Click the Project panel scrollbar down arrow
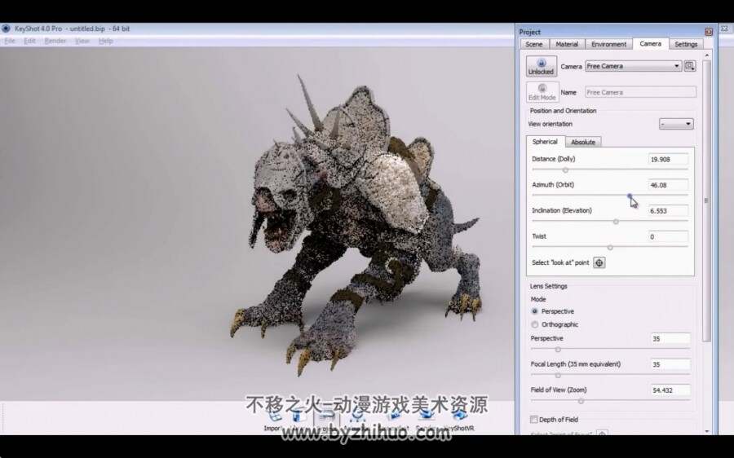The width and height of the screenshot is (734, 458). [x=707, y=431]
